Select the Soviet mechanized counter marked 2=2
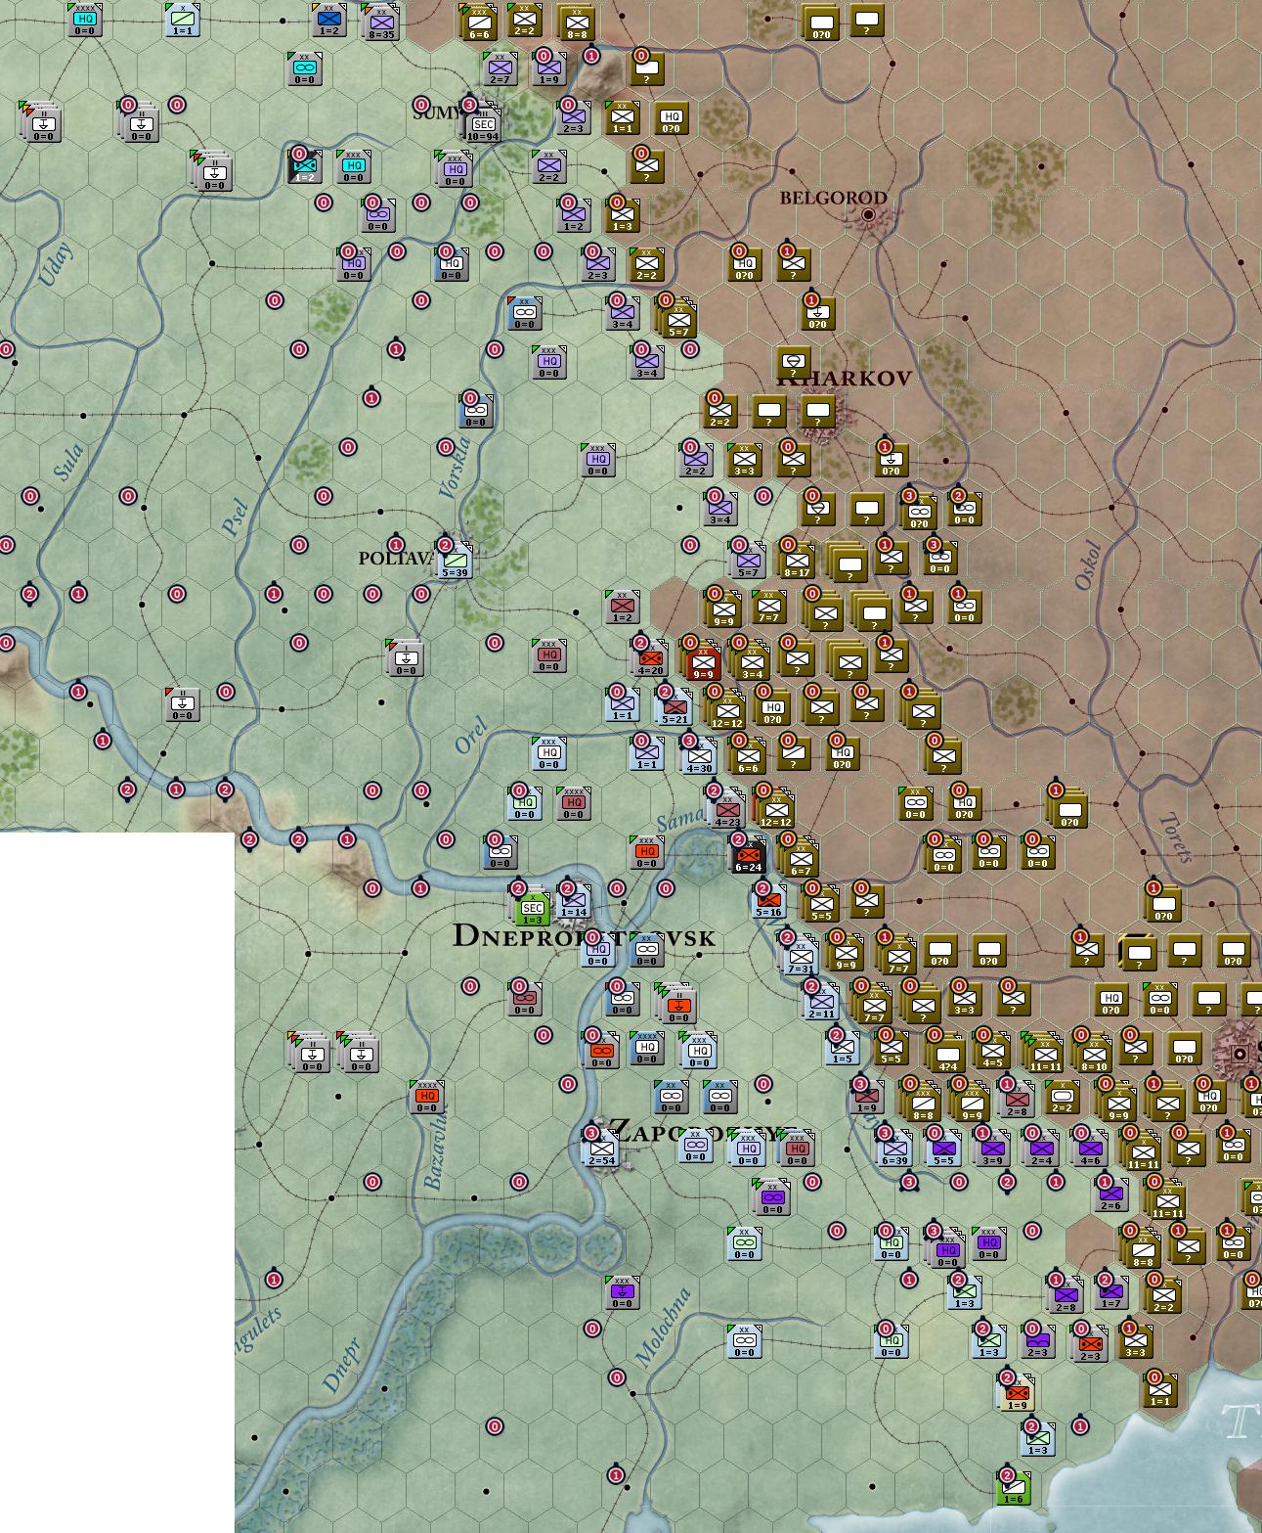This screenshot has width=1262, height=1533. click(1063, 1097)
